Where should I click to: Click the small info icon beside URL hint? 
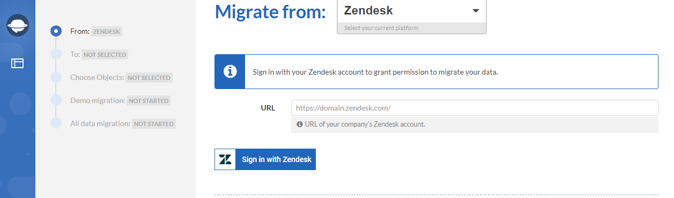tap(299, 124)
